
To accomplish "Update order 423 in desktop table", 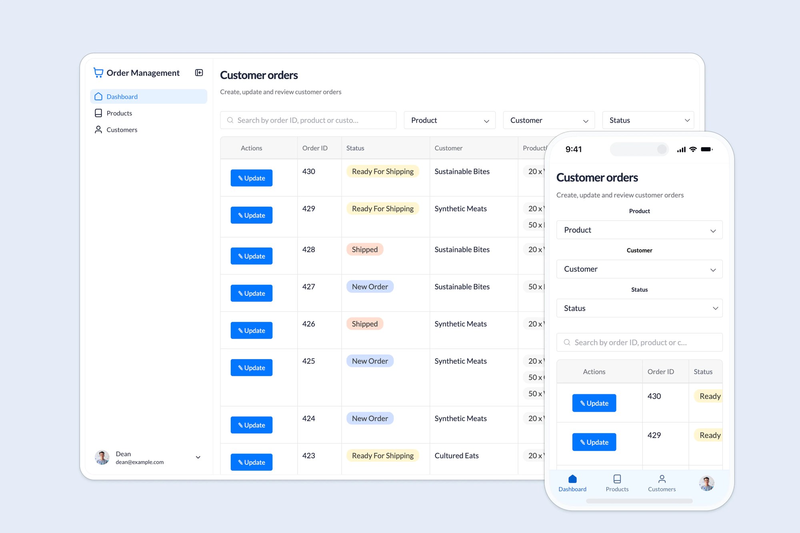I will pyautogui.click(x=252, y=462).
